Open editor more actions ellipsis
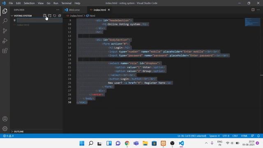This screenshot has height=148, width=263. [x=258, y=10]
